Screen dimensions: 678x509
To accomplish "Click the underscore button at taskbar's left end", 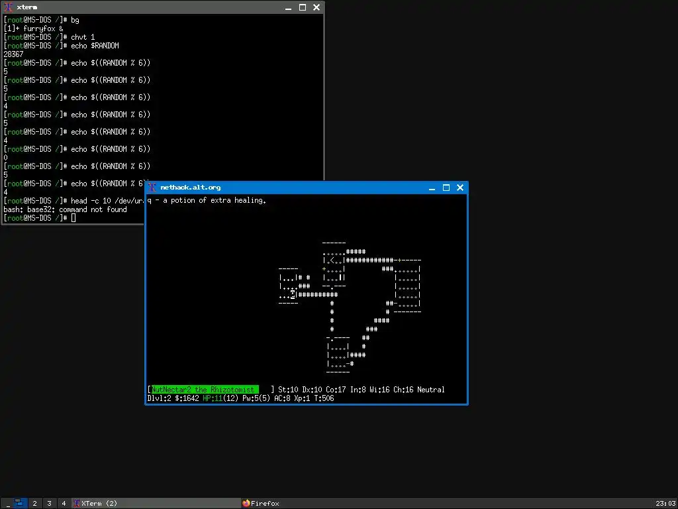I will pos(7,504).
